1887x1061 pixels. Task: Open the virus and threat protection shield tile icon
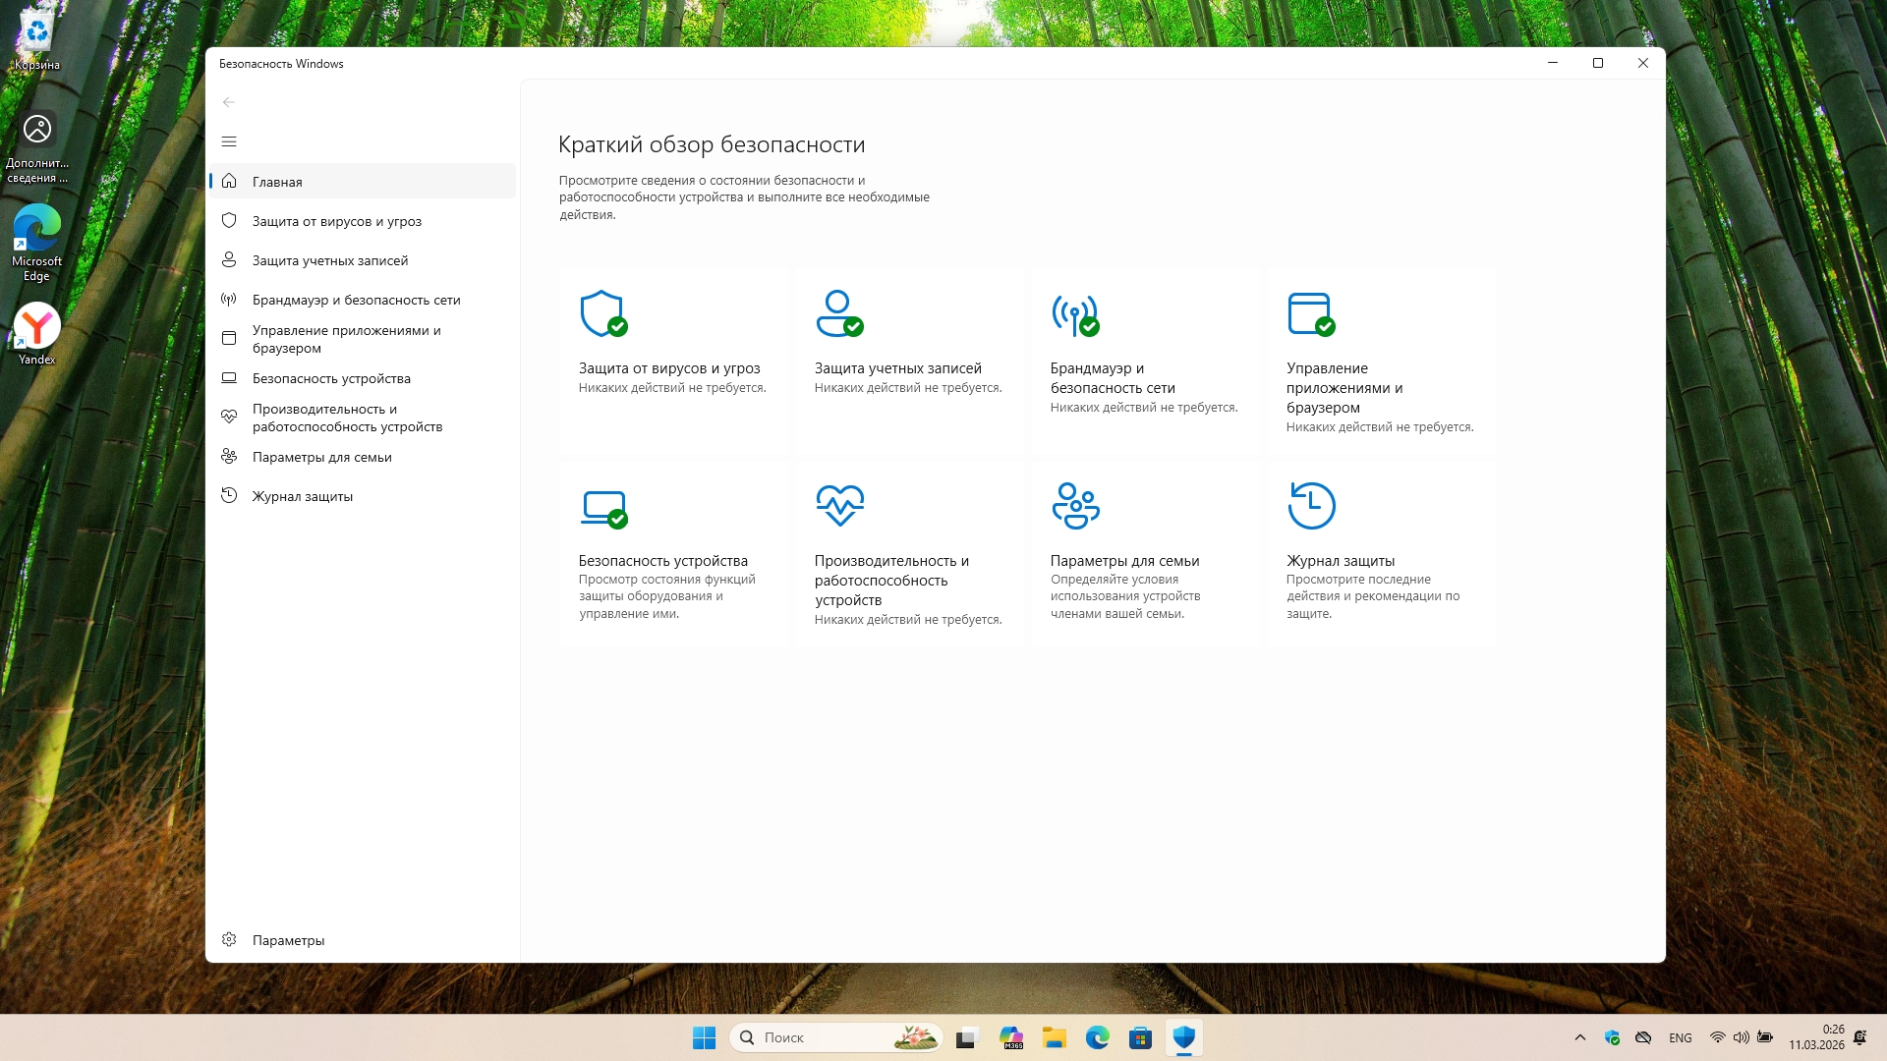(x=602, y=314)
